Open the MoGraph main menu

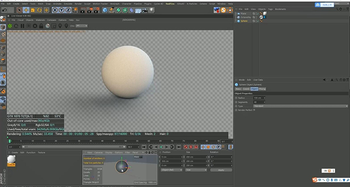click(115, 4)
